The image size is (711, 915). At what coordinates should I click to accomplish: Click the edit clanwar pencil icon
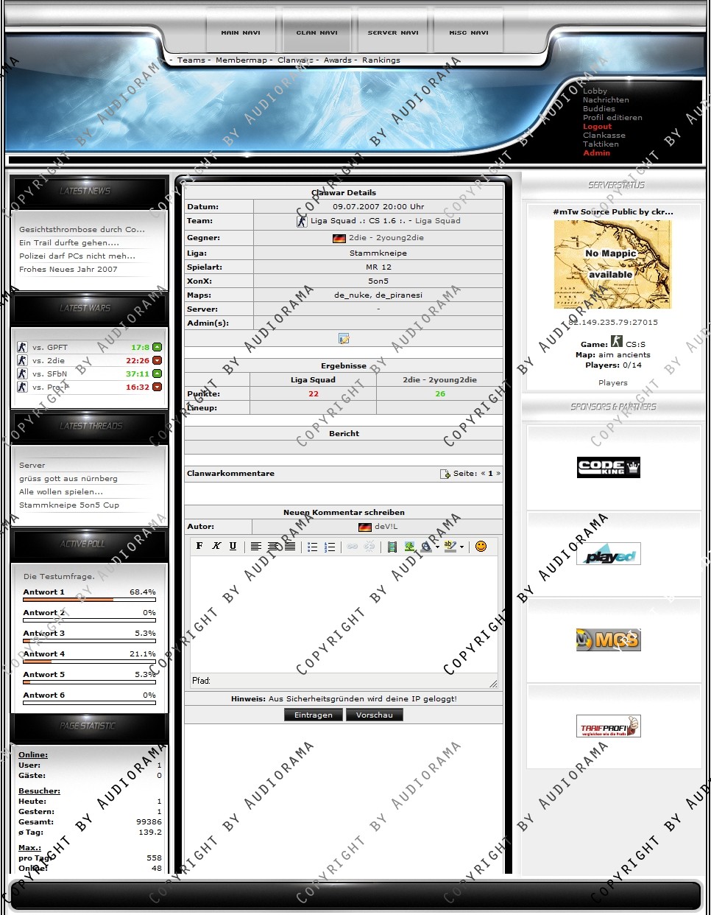click(x=344, y=339)
